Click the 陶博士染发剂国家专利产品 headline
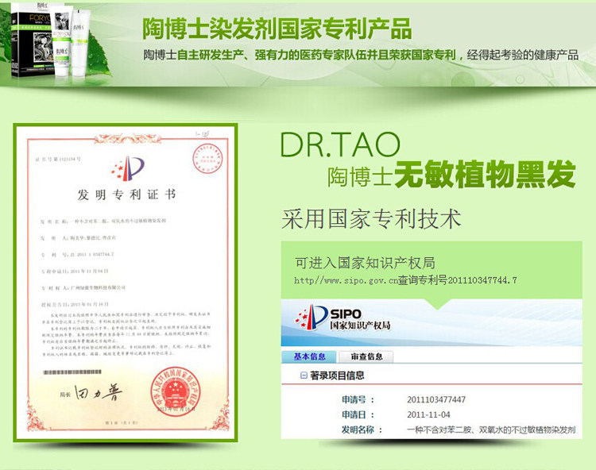 [277, 29]
